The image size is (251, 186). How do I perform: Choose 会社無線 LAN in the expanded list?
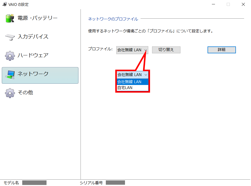(x=133, y=82)
